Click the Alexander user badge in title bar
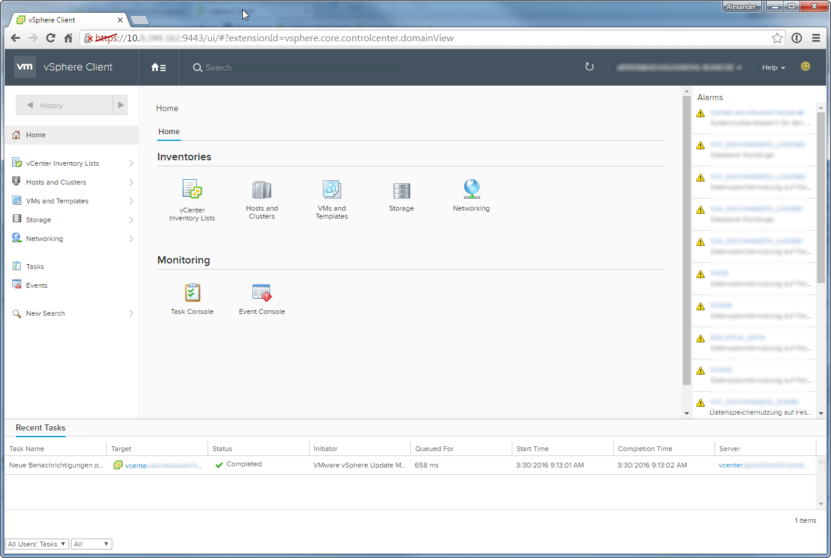This screenshot has height=558, width=831. point(742,7)
